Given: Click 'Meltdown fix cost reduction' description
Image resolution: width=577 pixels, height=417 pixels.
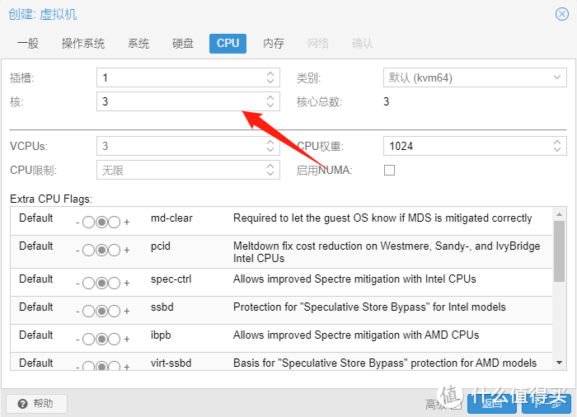Looking at the screenshot, I should pyautogui.click(x=387, y=252).
